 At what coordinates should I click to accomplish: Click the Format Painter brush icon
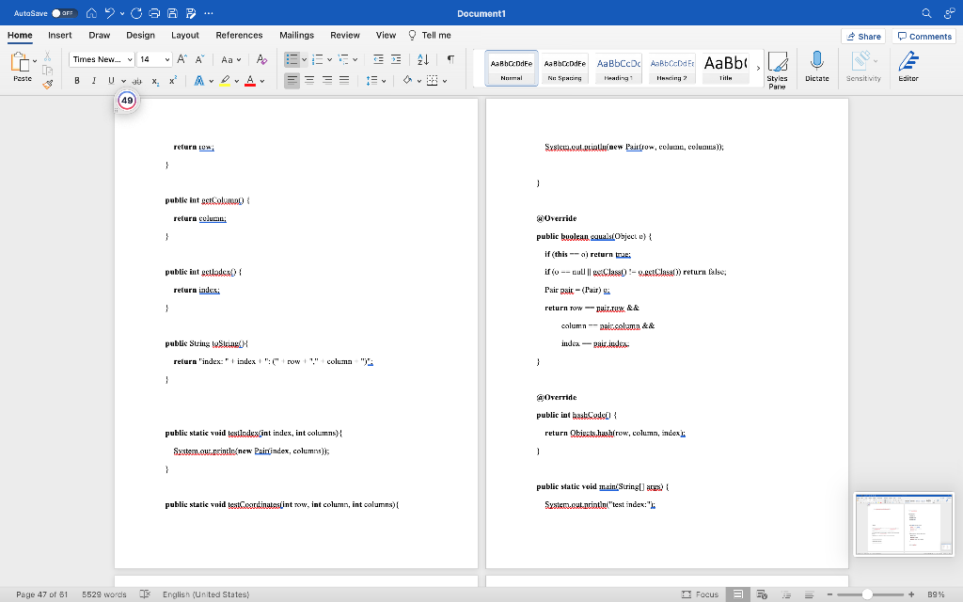pyautogui.click(x=47, y=84)
